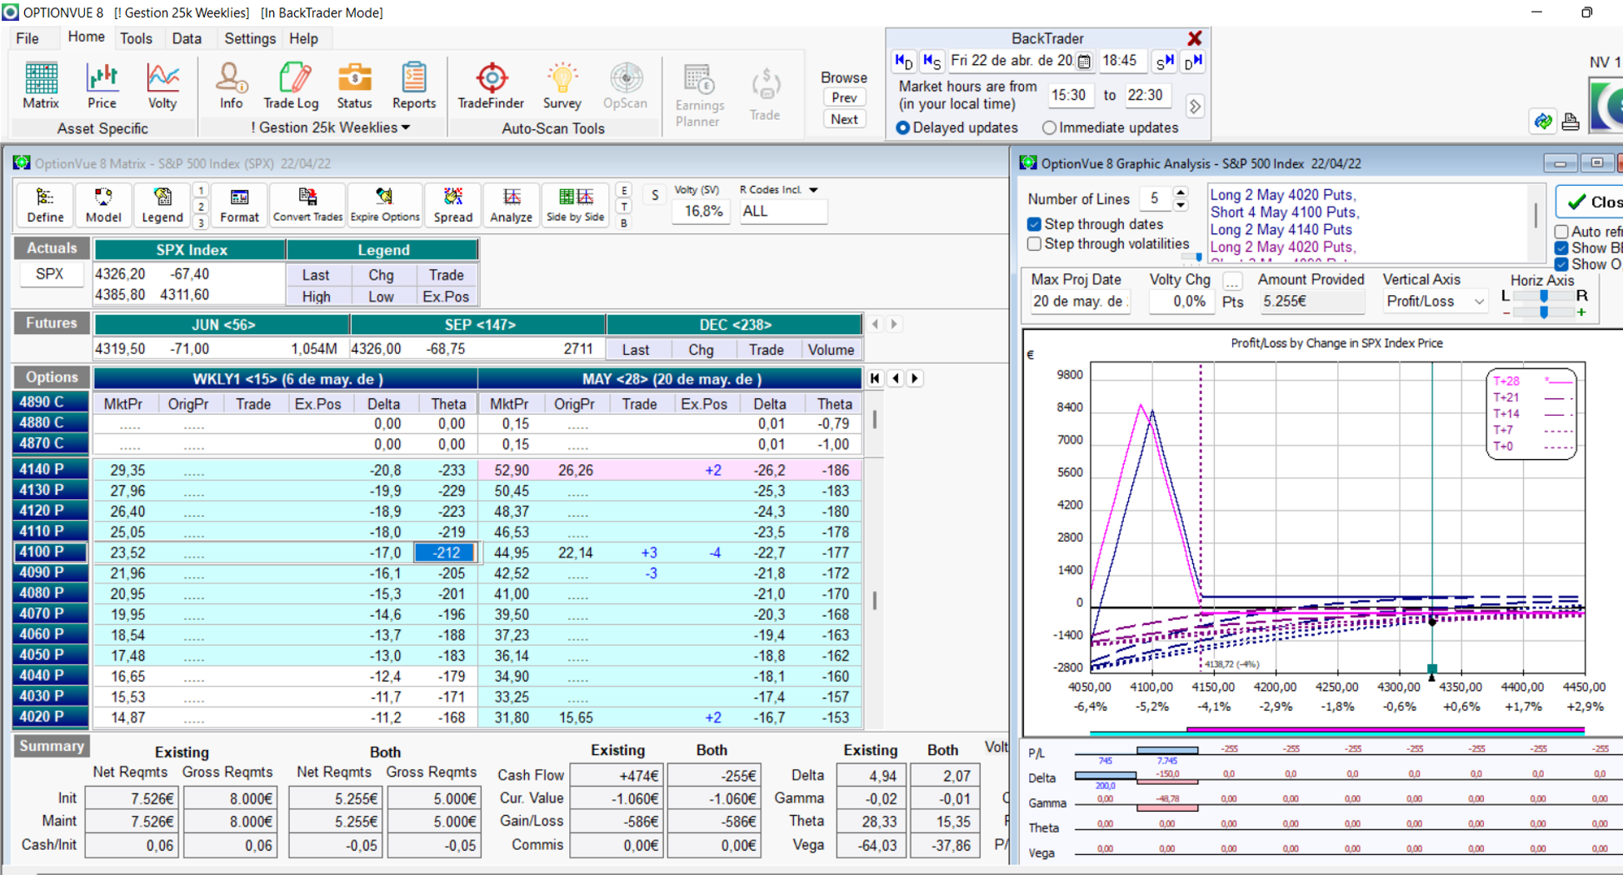Open the Data menu

tap(187, 38)
